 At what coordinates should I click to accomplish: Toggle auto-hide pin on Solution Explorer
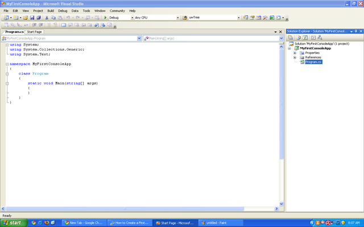[x=356, y=31]
